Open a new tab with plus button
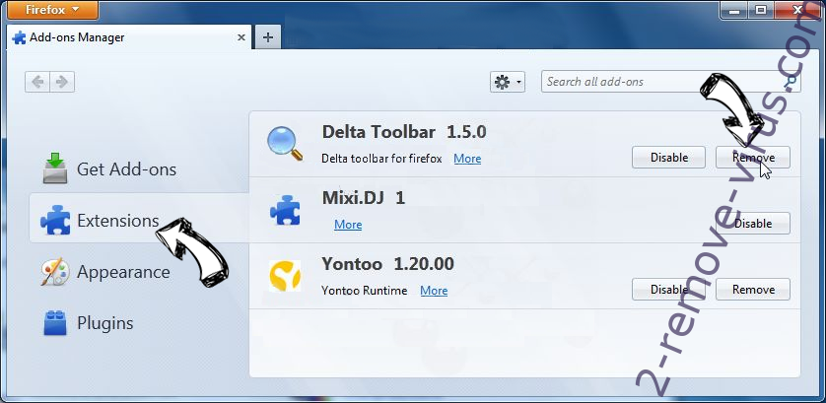The image size is (826, 403). [267, 37]
